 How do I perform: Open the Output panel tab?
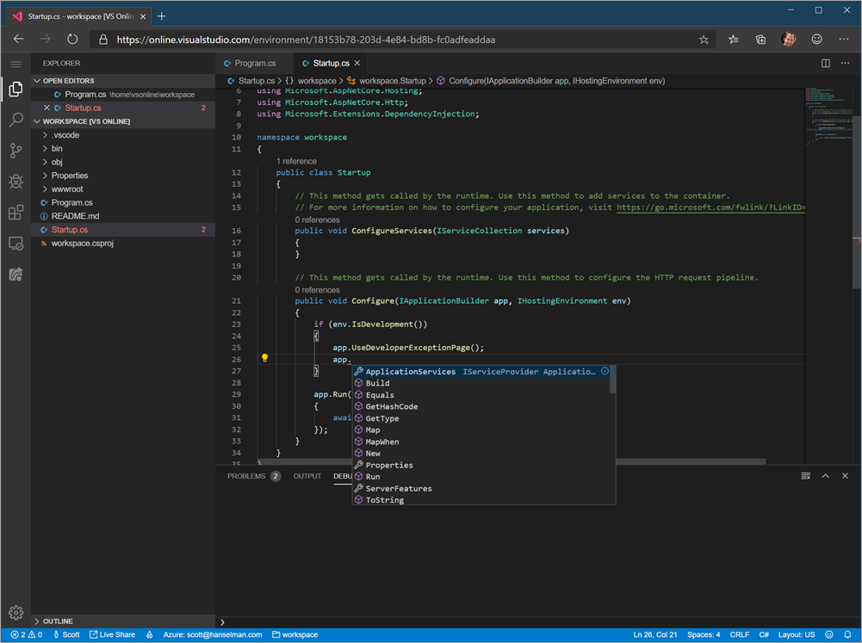307,476
